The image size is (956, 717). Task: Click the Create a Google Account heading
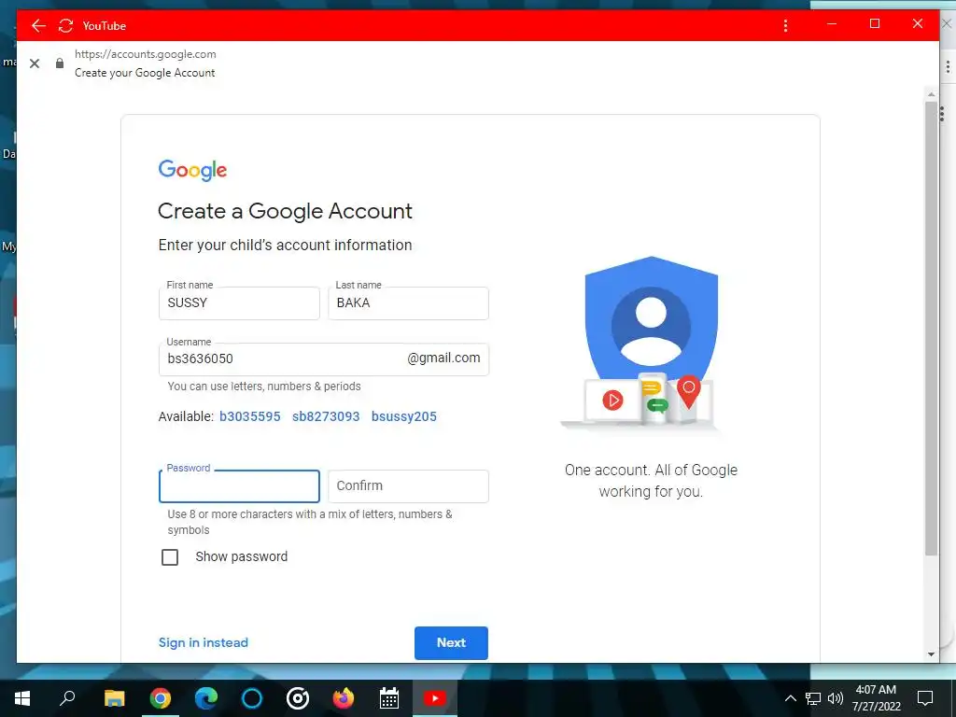[x=285, y=211]
